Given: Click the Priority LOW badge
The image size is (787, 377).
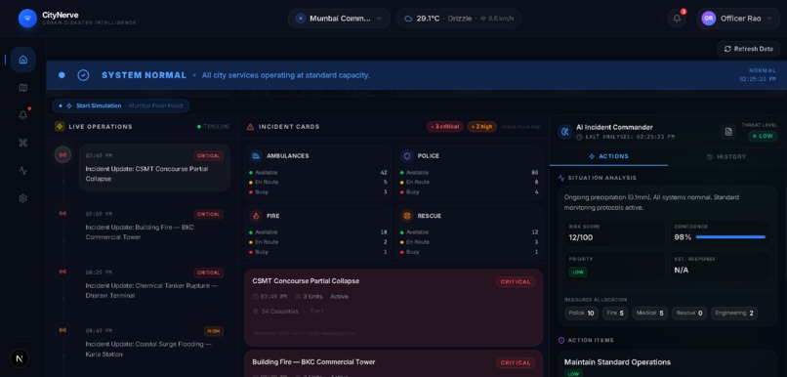Looking at the screenshot, I should click(x=578, y=272).
